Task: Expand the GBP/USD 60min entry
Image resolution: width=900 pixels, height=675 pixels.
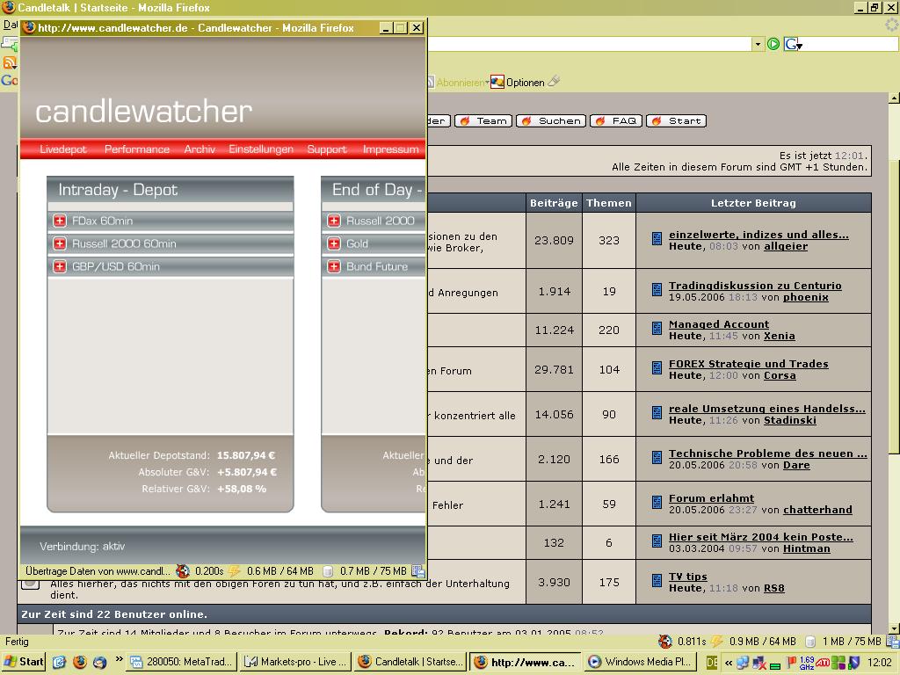Action: (60, 266)
